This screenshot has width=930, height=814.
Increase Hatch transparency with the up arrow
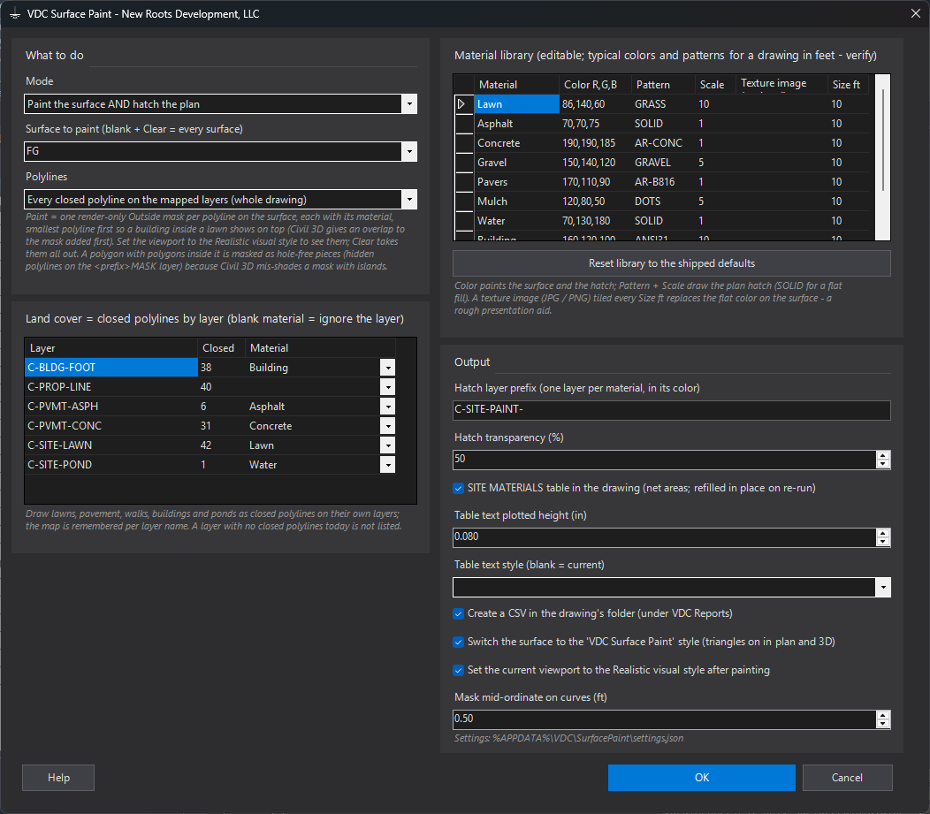[883, 455]
